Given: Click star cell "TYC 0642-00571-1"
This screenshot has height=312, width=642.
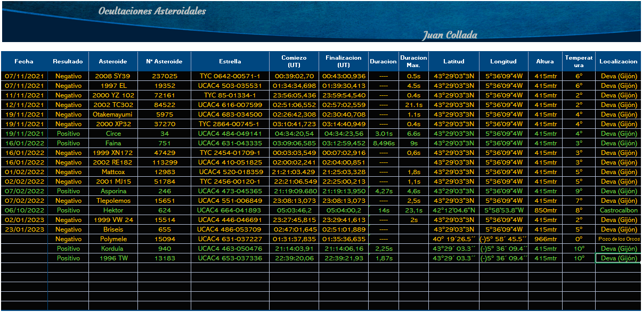Looking at the screenshot, I should (230, 76).
